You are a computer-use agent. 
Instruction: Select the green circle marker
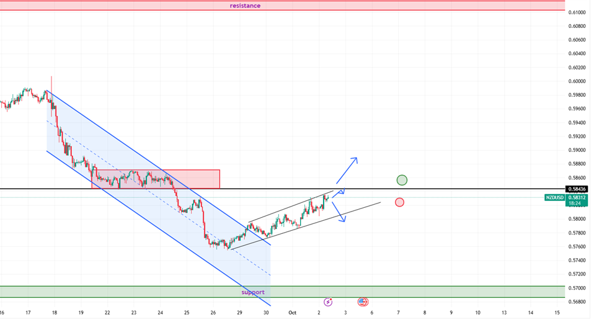pyautogui.click(x=402, y=180)
